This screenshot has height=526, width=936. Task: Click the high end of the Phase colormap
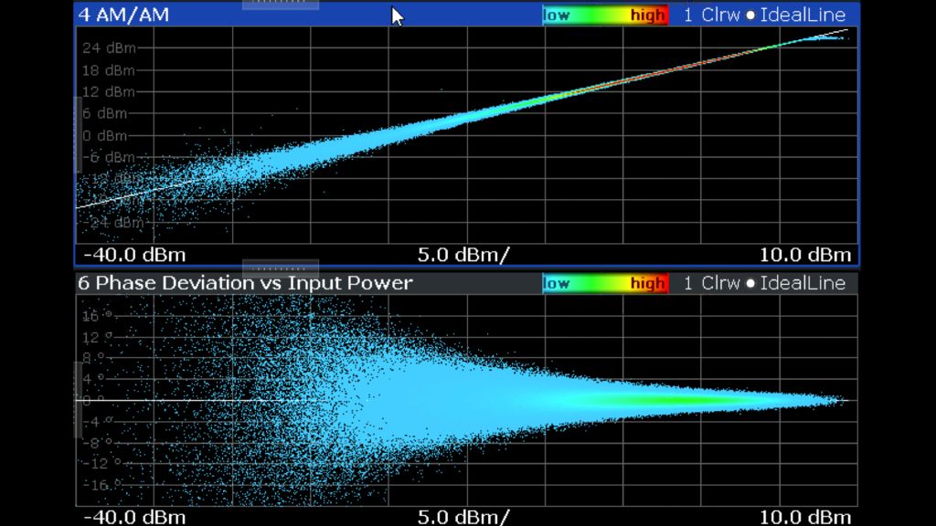point(649,283)
